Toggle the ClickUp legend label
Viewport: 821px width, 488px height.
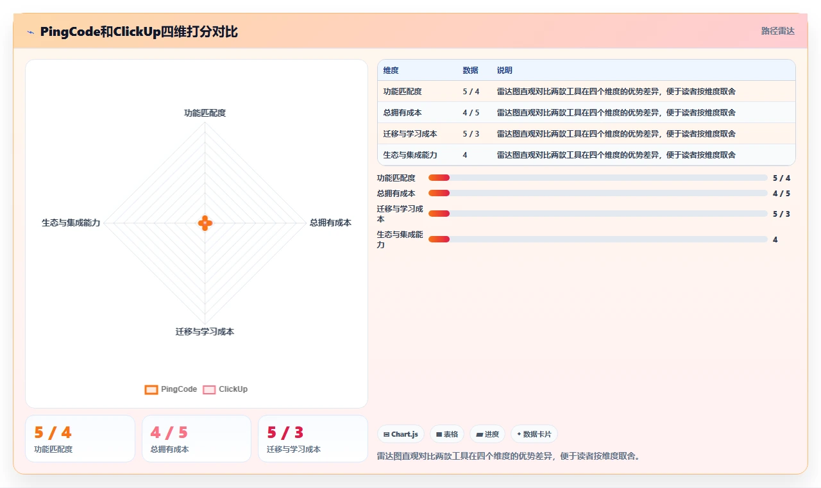click(x=233, y=389)
